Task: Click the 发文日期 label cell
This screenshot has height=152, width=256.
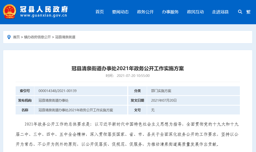Action: 137,100
